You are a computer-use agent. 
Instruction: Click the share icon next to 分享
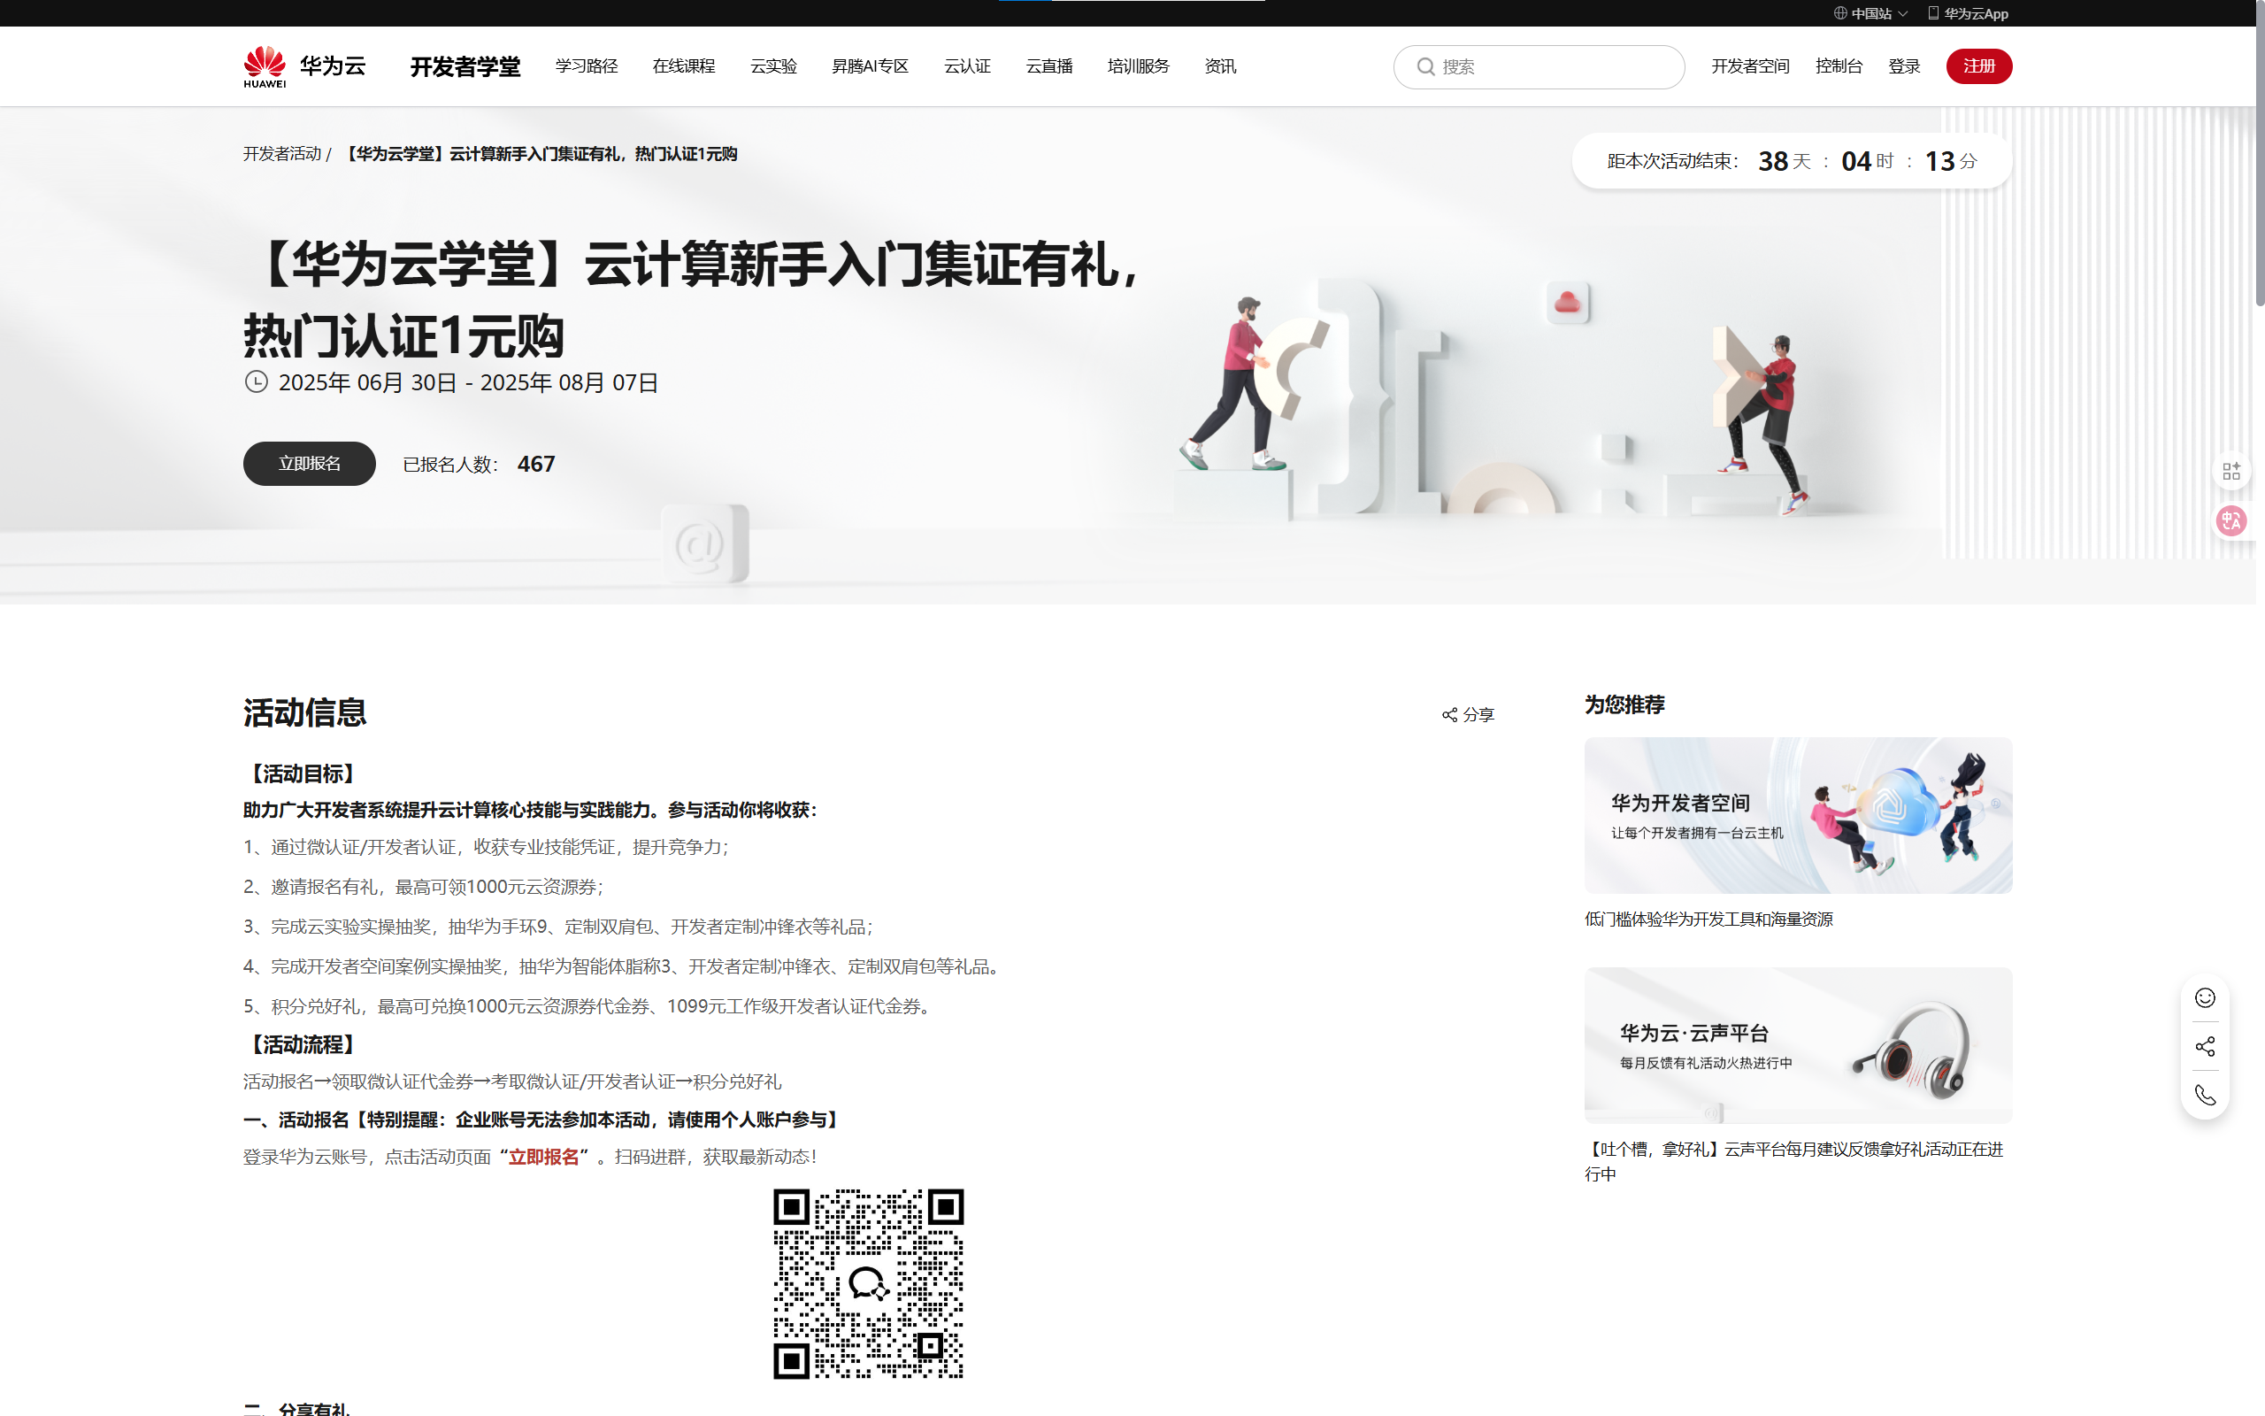(x=1449, y=714)
